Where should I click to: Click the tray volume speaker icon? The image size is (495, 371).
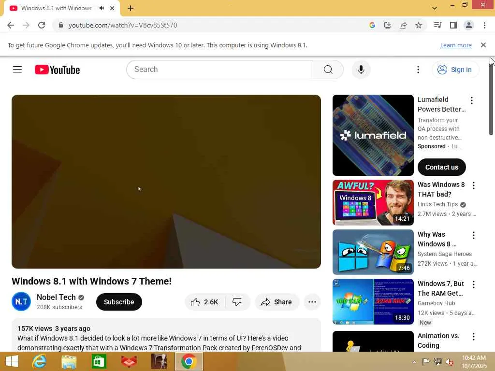coord(450,362)
